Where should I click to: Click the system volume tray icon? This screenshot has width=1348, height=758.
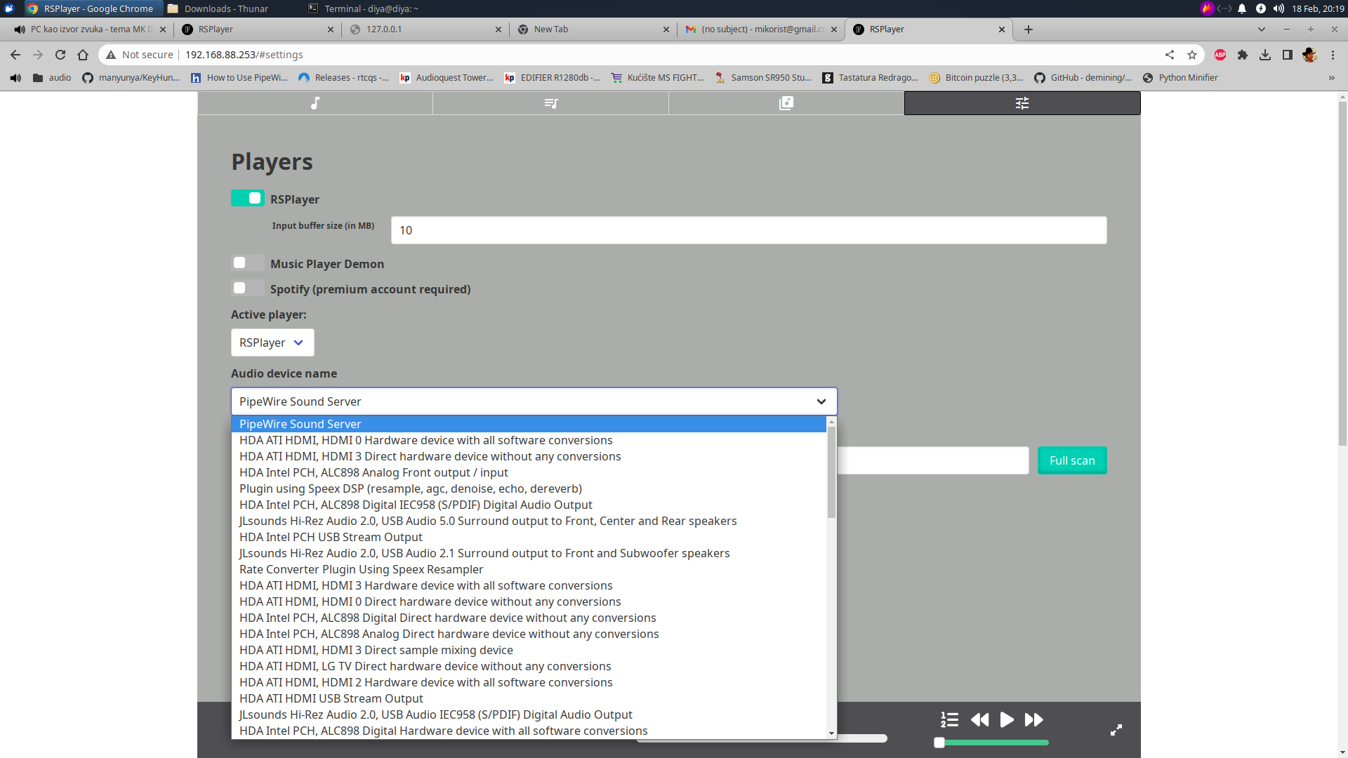pyautogui.click(x=1278, y=8)
